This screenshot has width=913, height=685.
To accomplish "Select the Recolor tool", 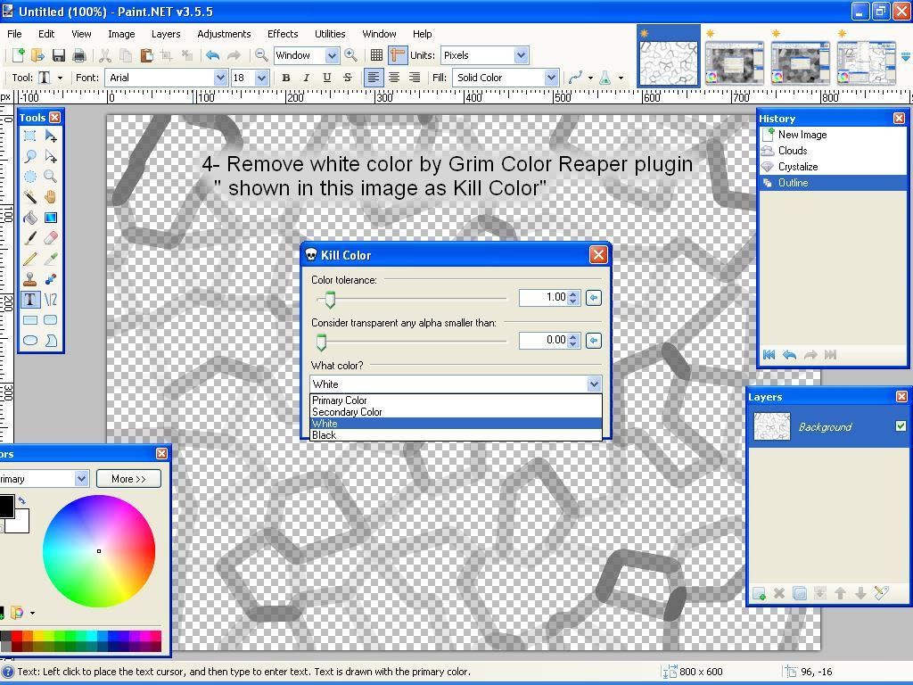I will click(x=51, y=279).
